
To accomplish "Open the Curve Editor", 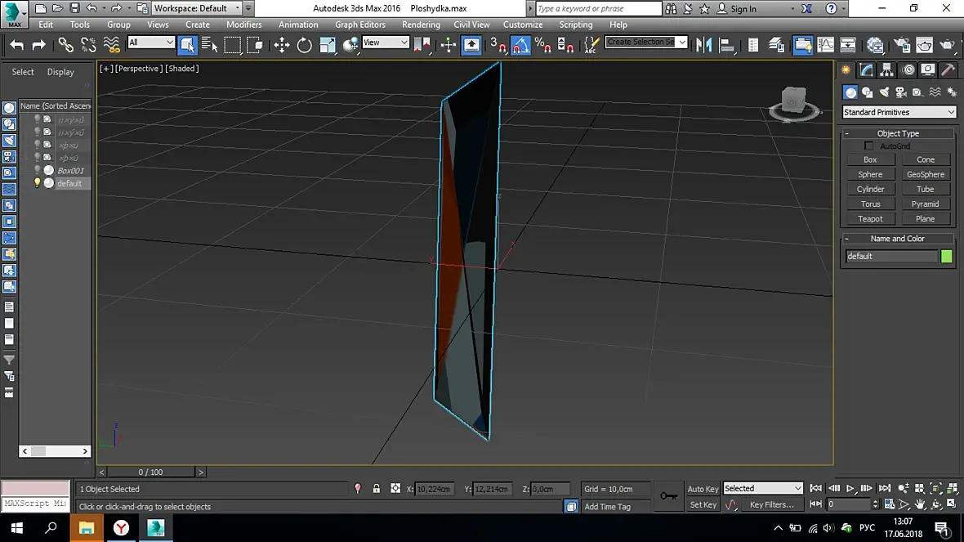I will pos(826,45).
